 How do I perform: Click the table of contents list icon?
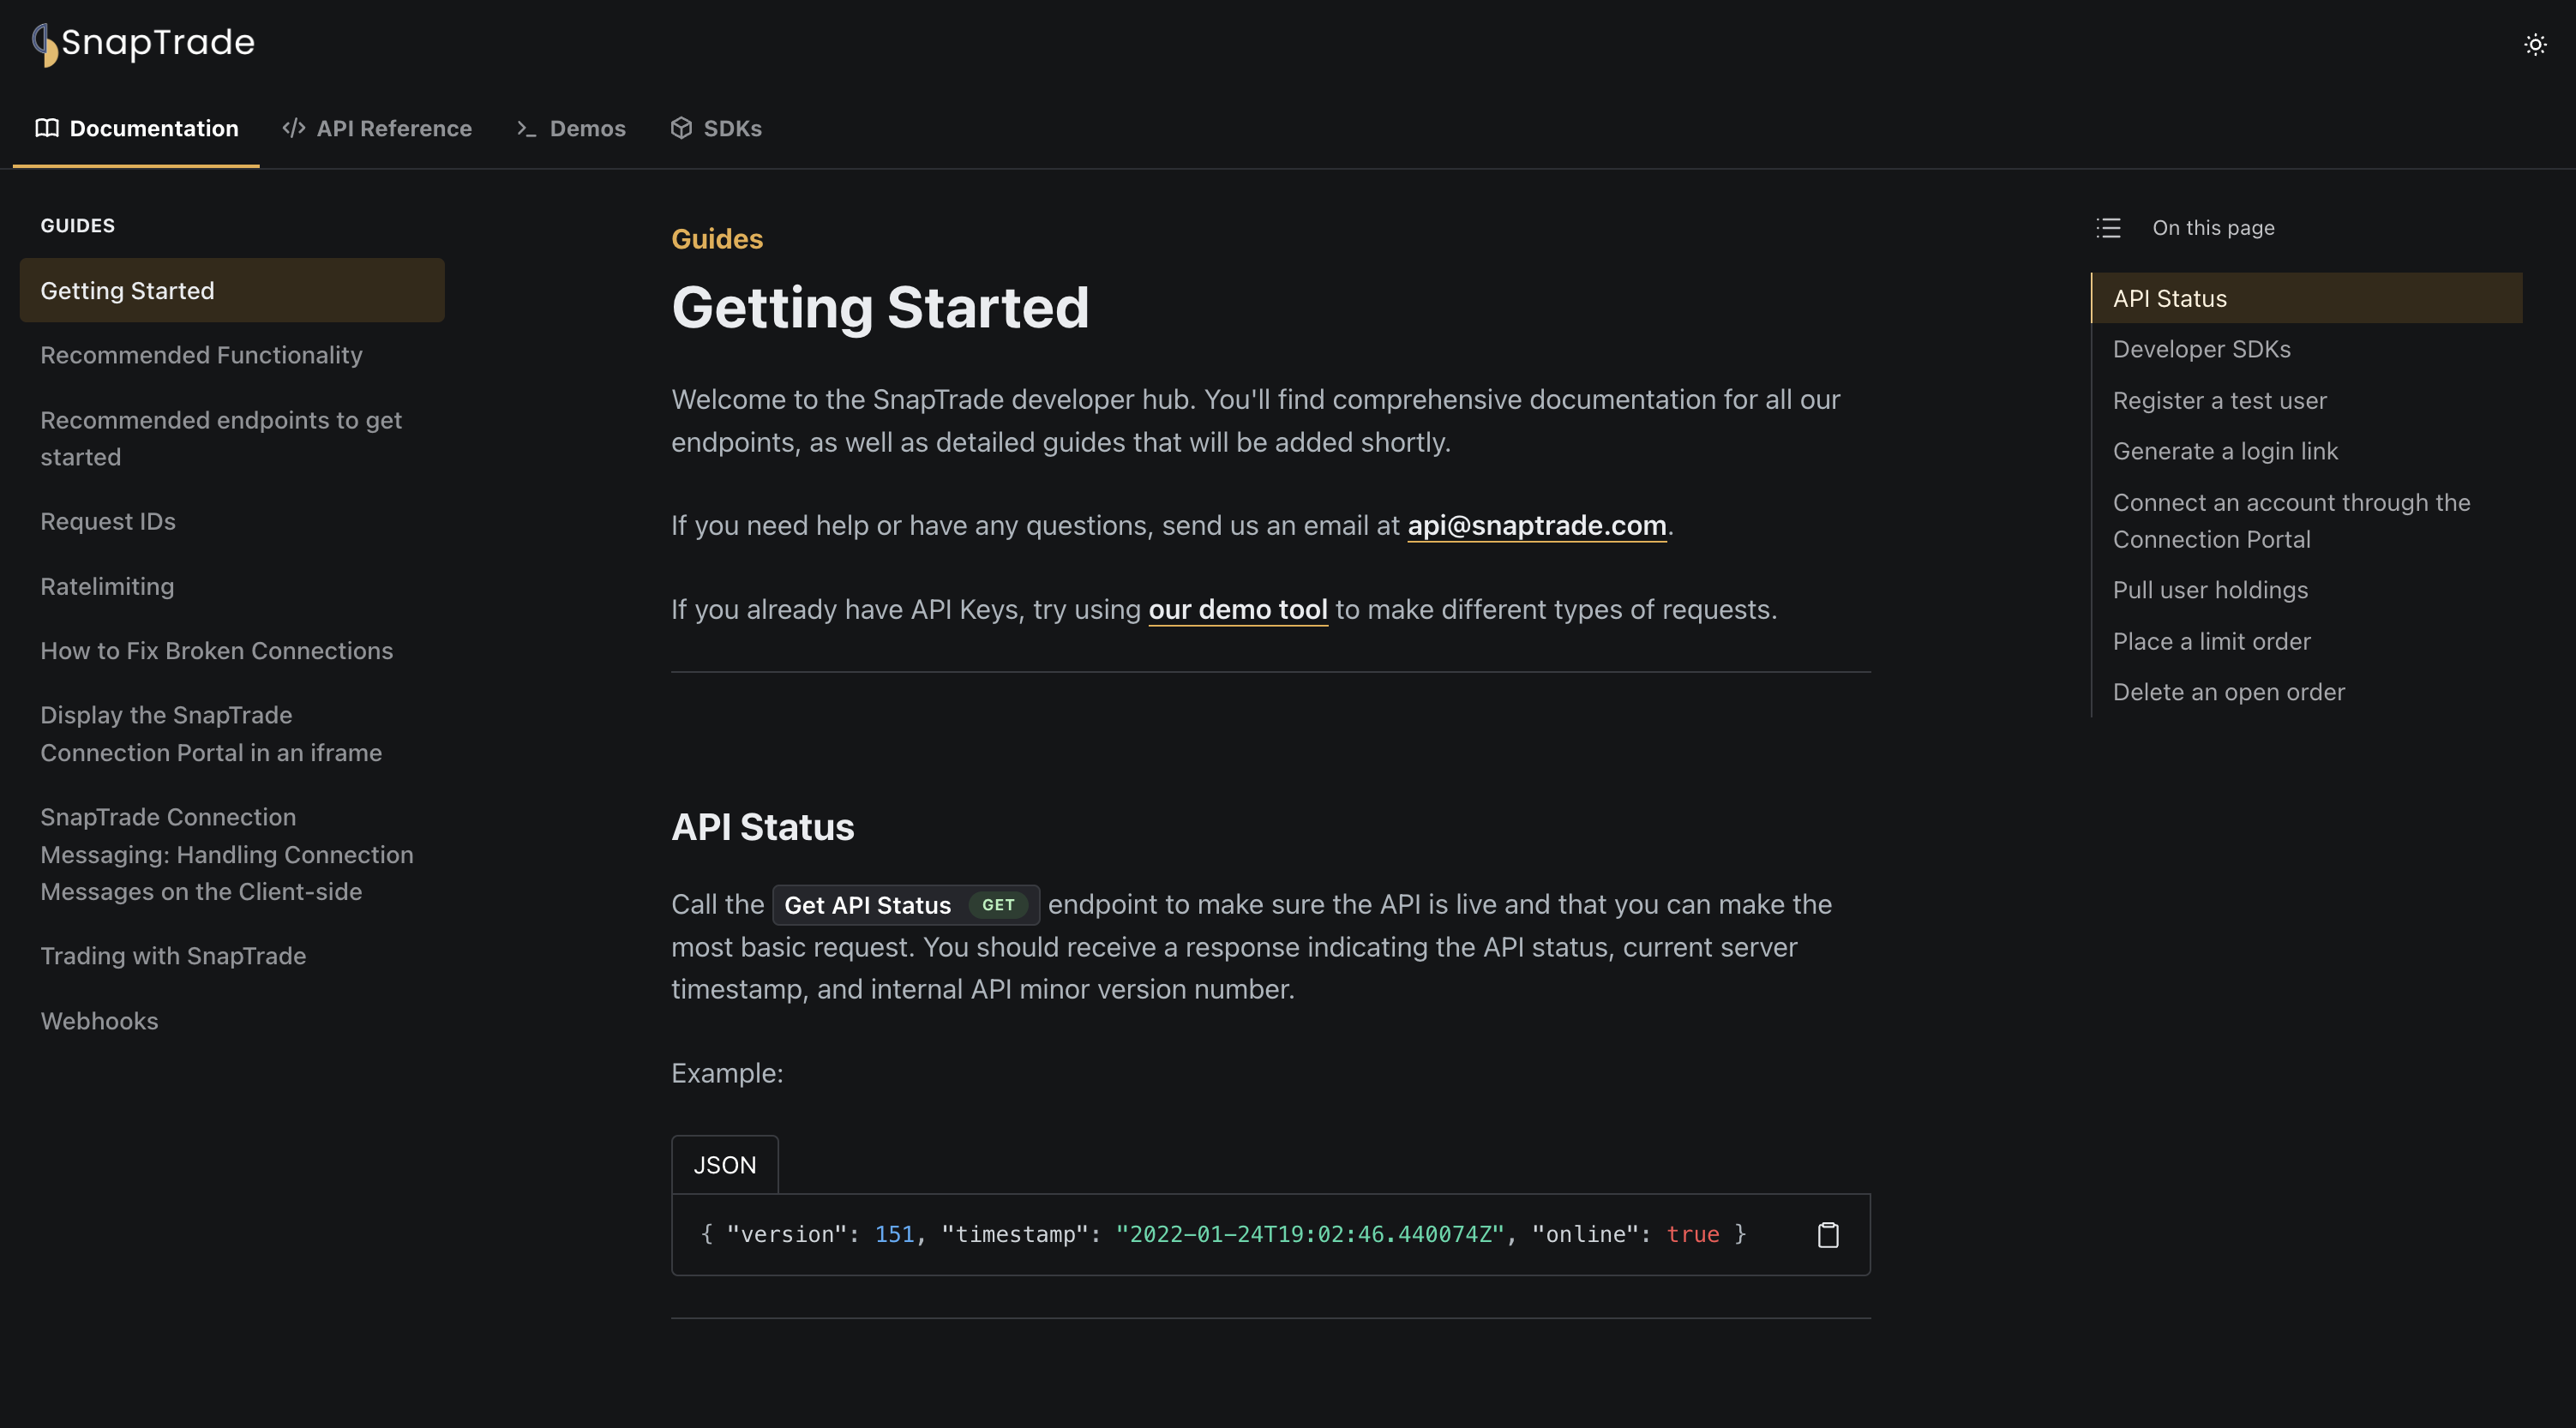click(2108, 228)
